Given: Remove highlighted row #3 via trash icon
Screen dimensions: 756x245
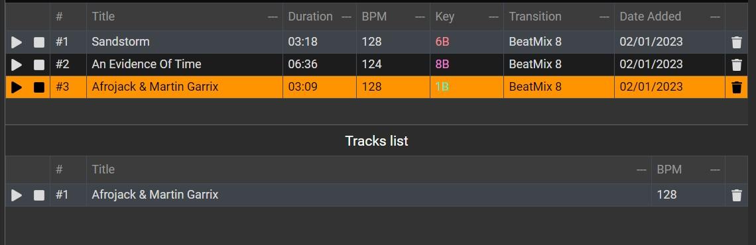Looking at the screenshot, I should tap(736, 87).
